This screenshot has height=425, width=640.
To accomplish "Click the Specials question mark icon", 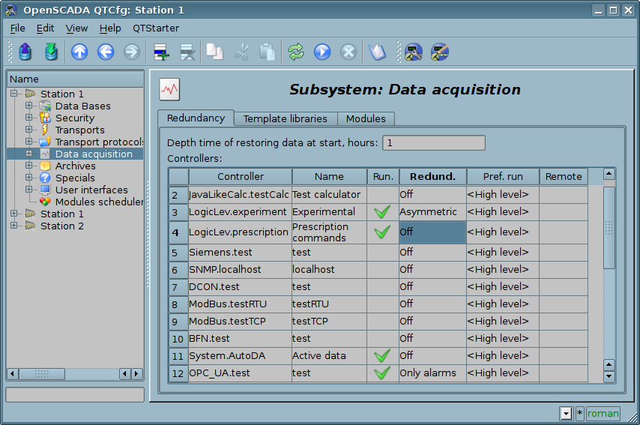I will click(45, 178).
